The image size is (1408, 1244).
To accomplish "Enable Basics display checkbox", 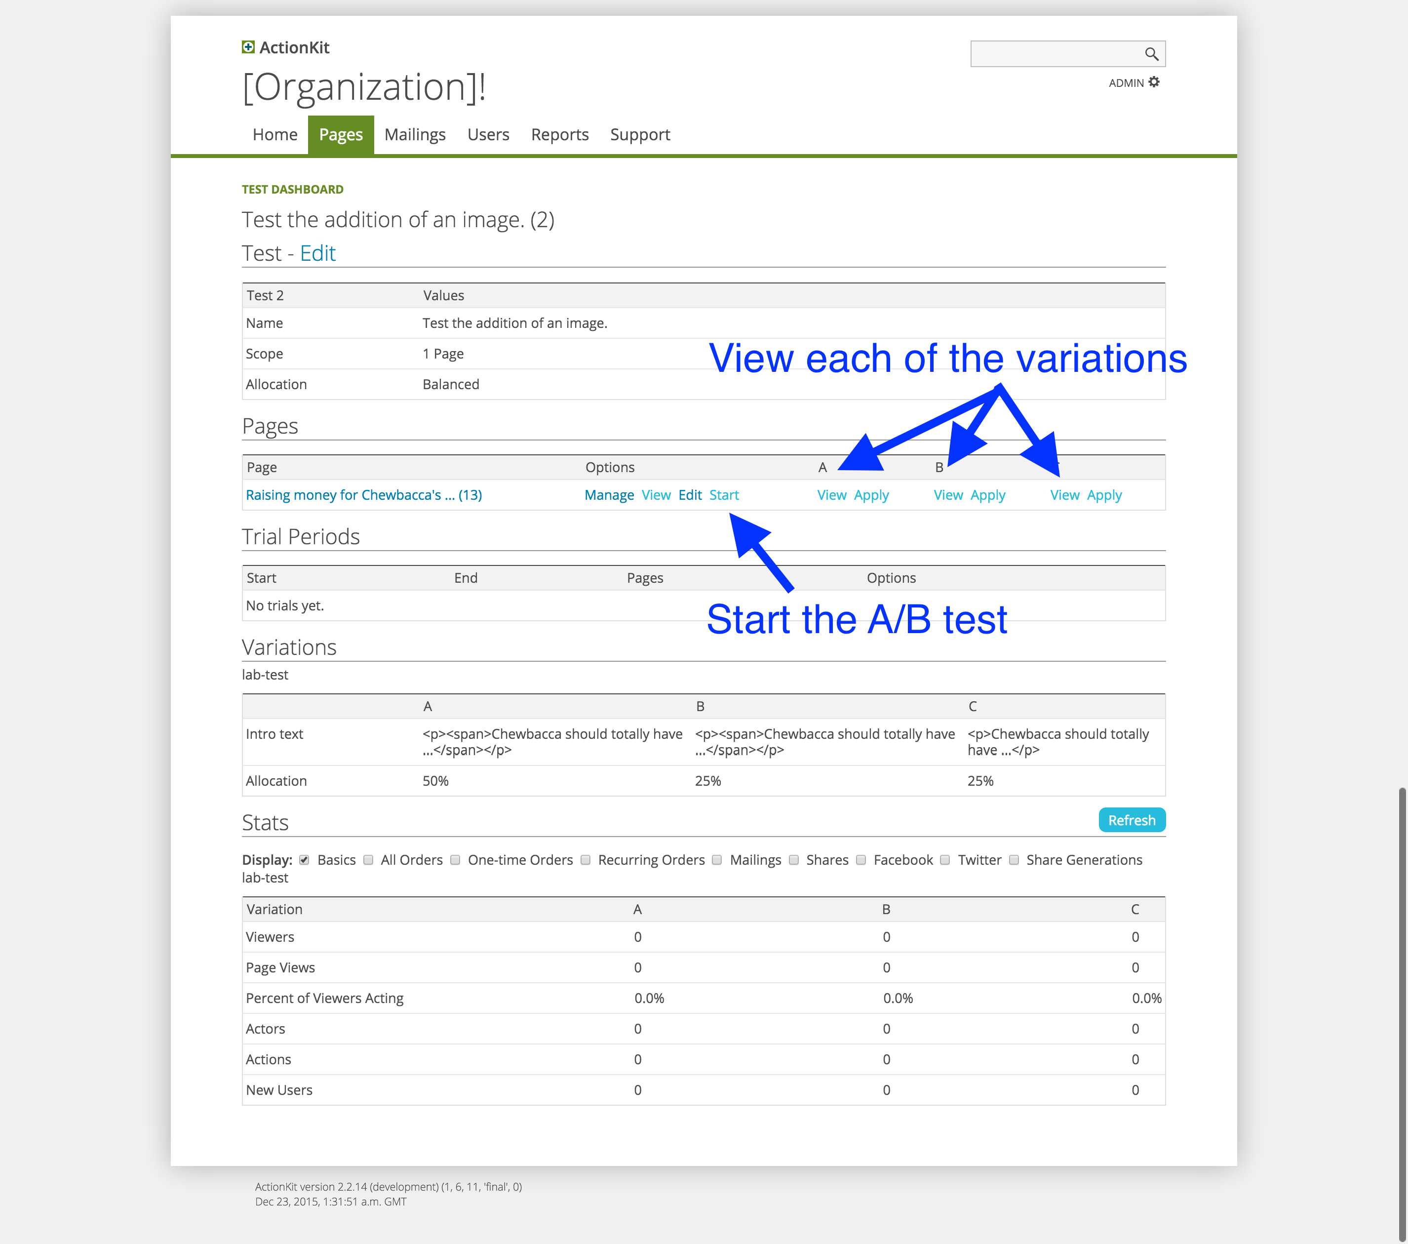I will click(304, 860).
